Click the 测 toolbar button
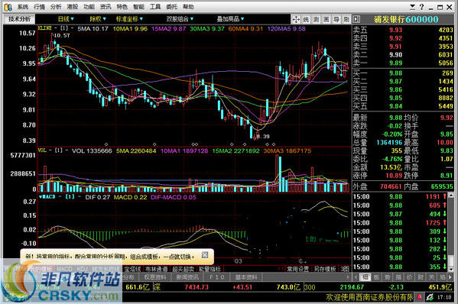Viewport: 458px width, 304px height. coord(317,20)
